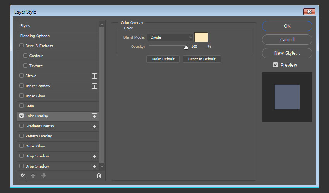Open the fx effects menu icon
This screenshot has width=329, height=193.
23,176
